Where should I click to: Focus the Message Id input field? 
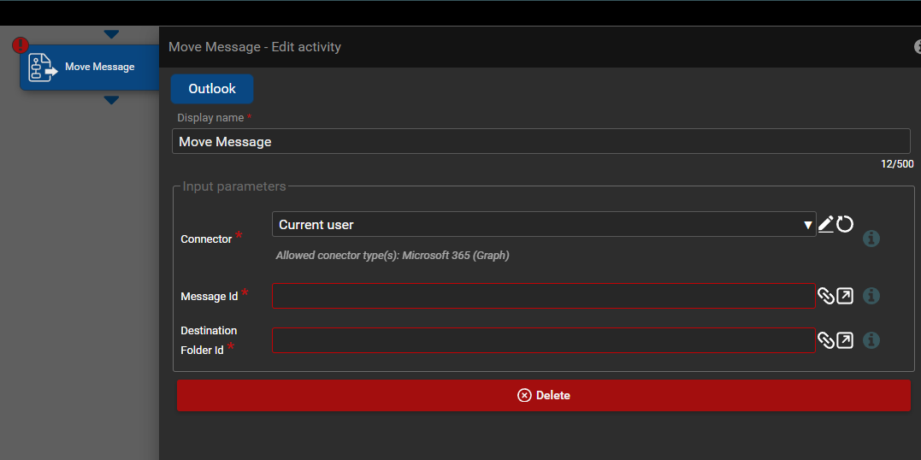tap(543, 296)
